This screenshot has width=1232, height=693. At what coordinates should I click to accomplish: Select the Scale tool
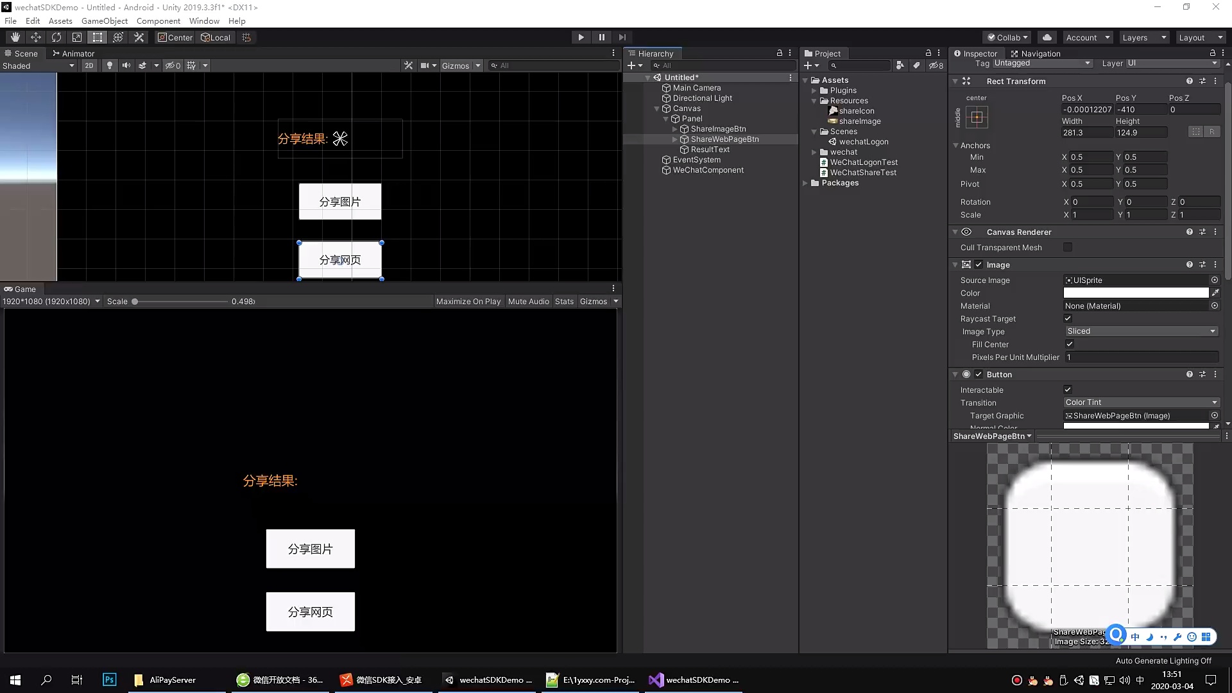pos(77,37)
